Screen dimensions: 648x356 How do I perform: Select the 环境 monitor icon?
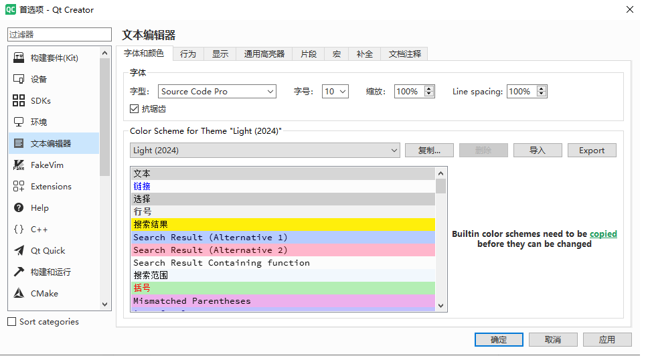(x=19, y=122)
